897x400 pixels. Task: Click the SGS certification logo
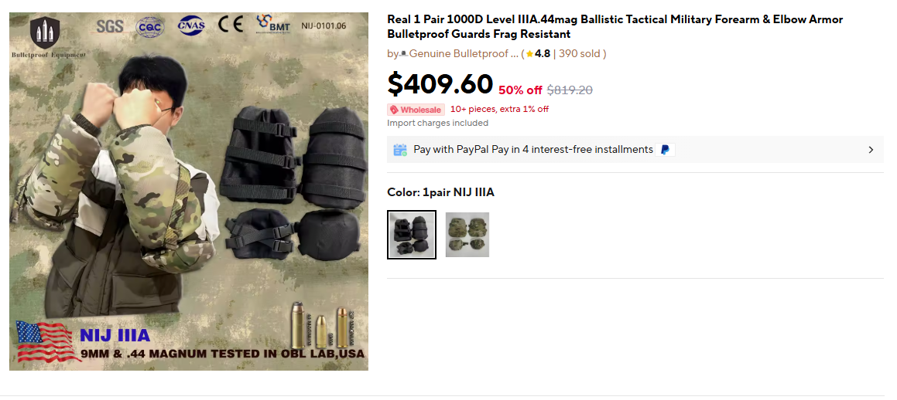tap(110, 26)
